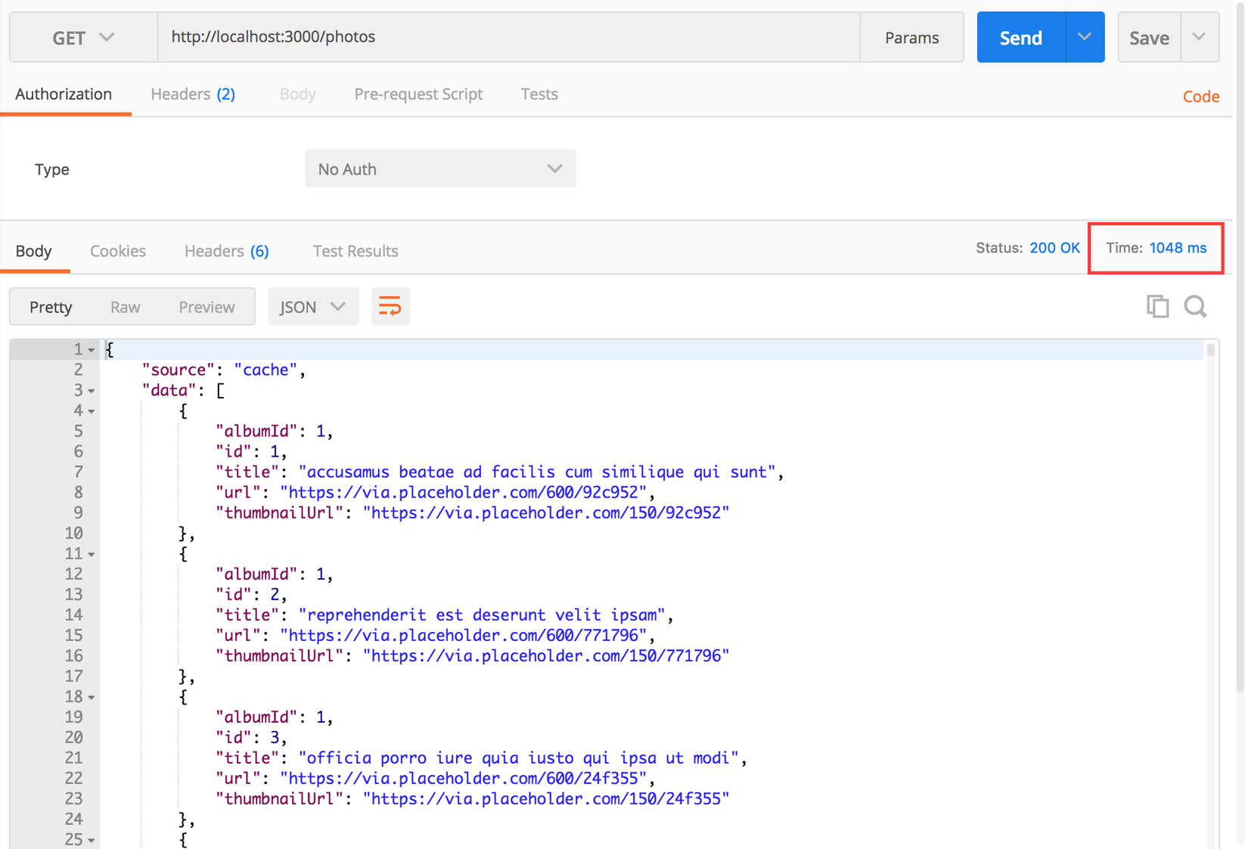Click the Code link
Screen dimensions: 1248x849
tap(1200, 96)
